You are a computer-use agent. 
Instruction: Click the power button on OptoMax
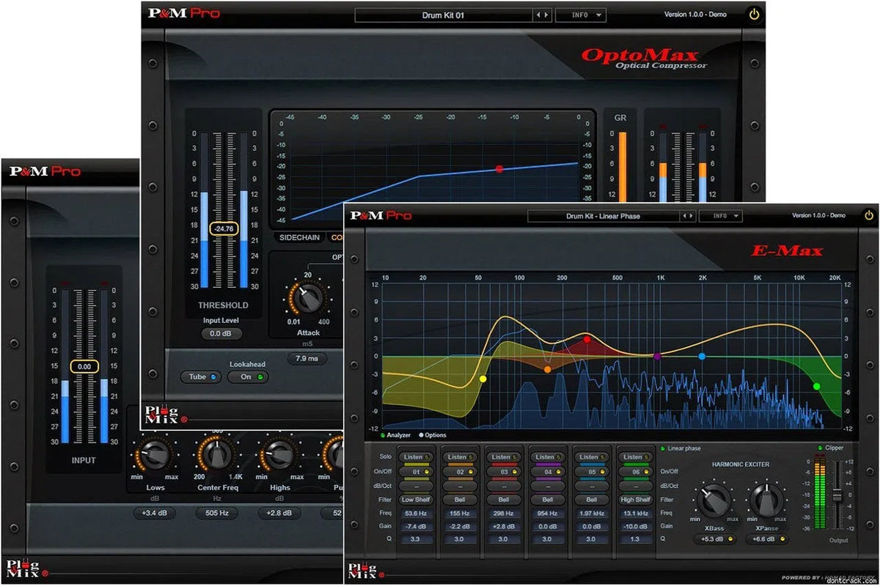click(x=755, y=13)
